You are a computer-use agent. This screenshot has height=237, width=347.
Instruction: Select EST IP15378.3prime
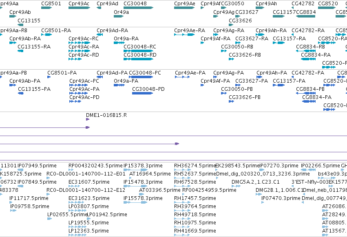(143, 166)
